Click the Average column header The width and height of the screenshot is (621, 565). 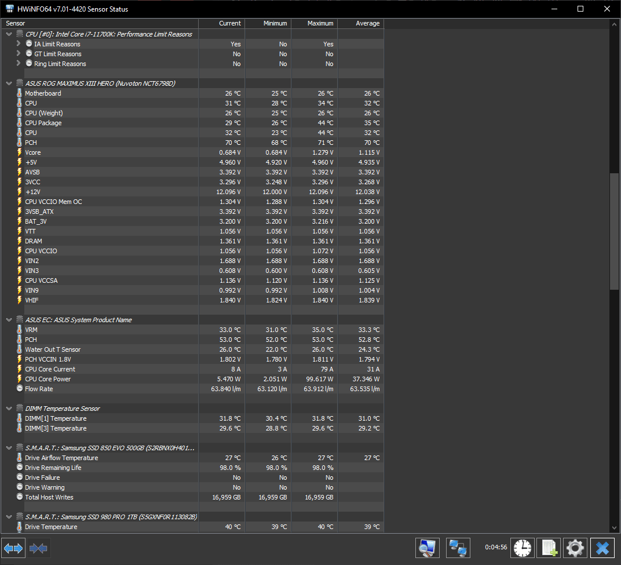point(361,23)
